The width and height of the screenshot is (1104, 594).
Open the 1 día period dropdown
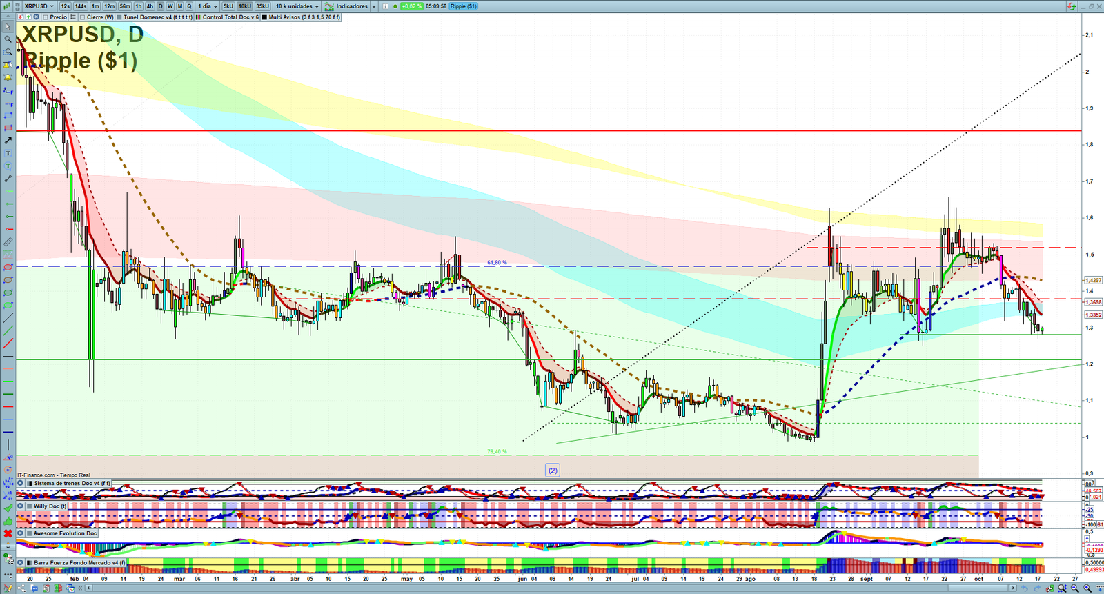pyautogui.click(x=207, y=6)
